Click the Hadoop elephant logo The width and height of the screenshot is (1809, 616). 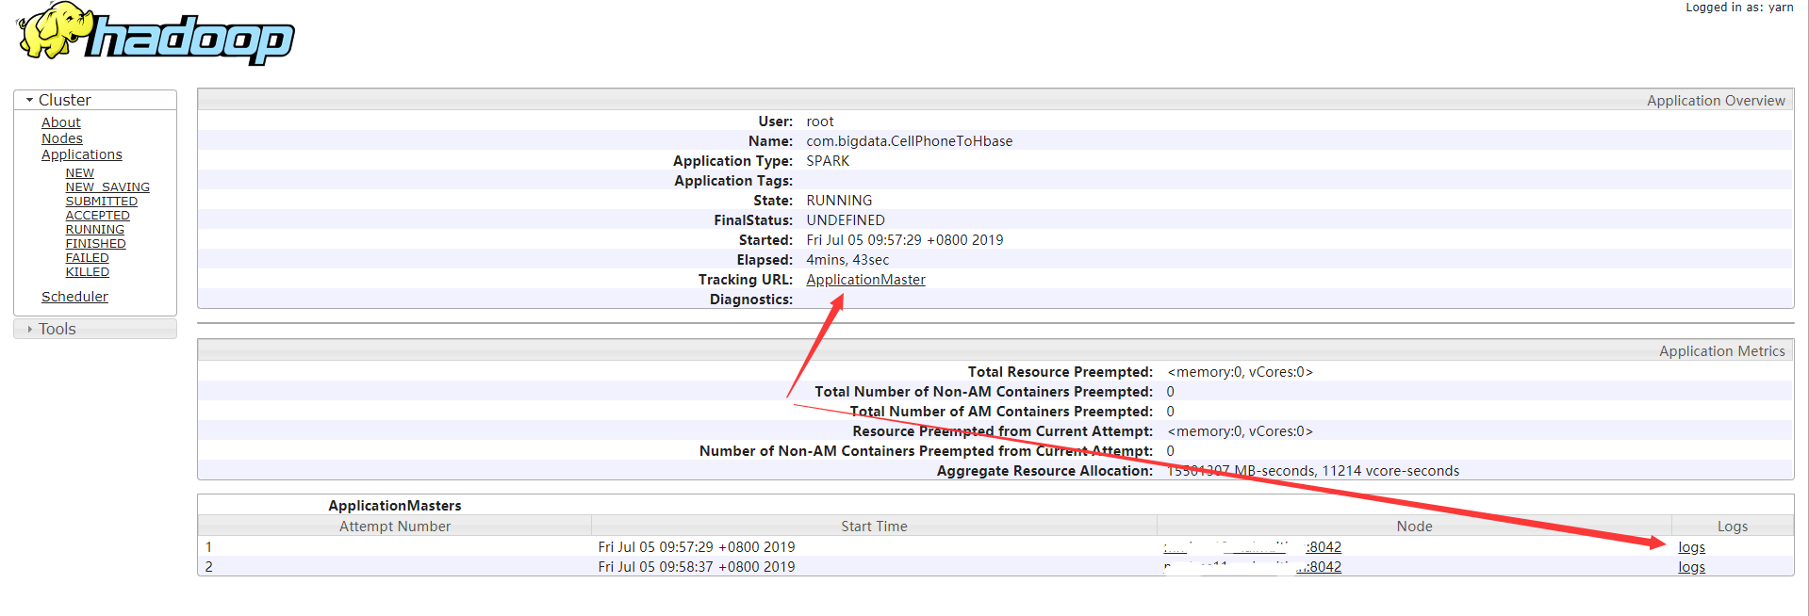[156, 34]
